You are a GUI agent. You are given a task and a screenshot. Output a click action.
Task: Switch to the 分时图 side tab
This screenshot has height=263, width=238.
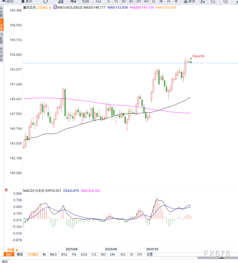click(1, 12)
